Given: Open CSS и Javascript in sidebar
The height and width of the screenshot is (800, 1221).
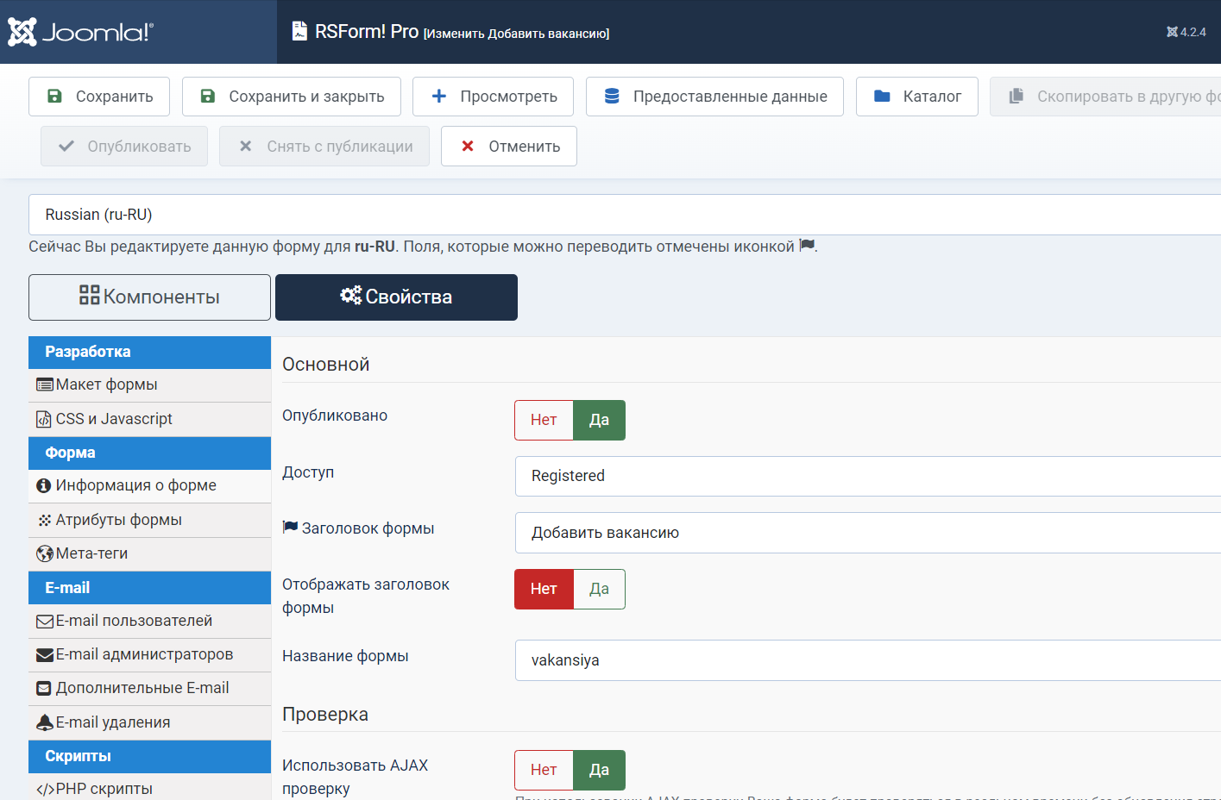Looking at the screenshot, I should point(114,419).
